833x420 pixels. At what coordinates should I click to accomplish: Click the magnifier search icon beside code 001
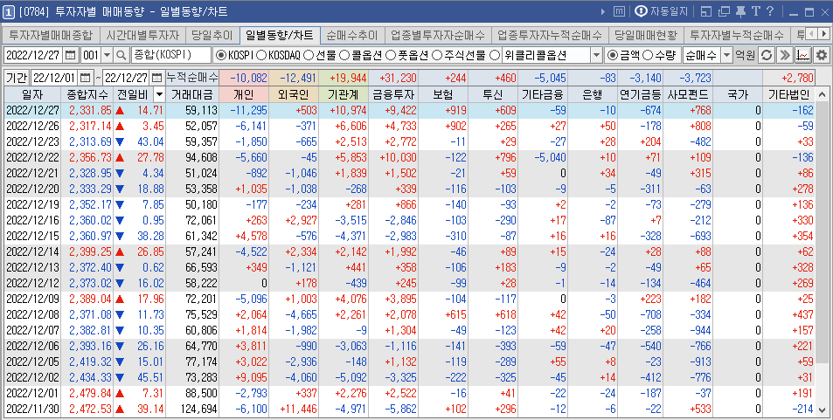tap(121, 55)
